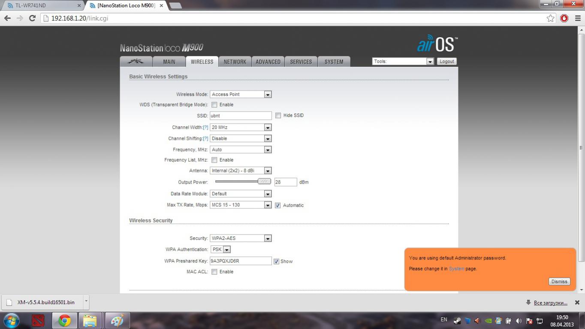
Task: Open Channel Width help [?] link
Action: click(x=205, y=127)
